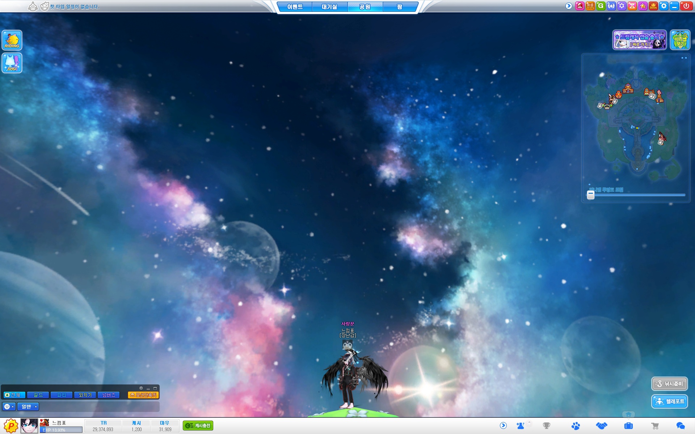Select the 길드 chat tab
This screenshot has height=434, width=695.
click(x=38, y=395)
